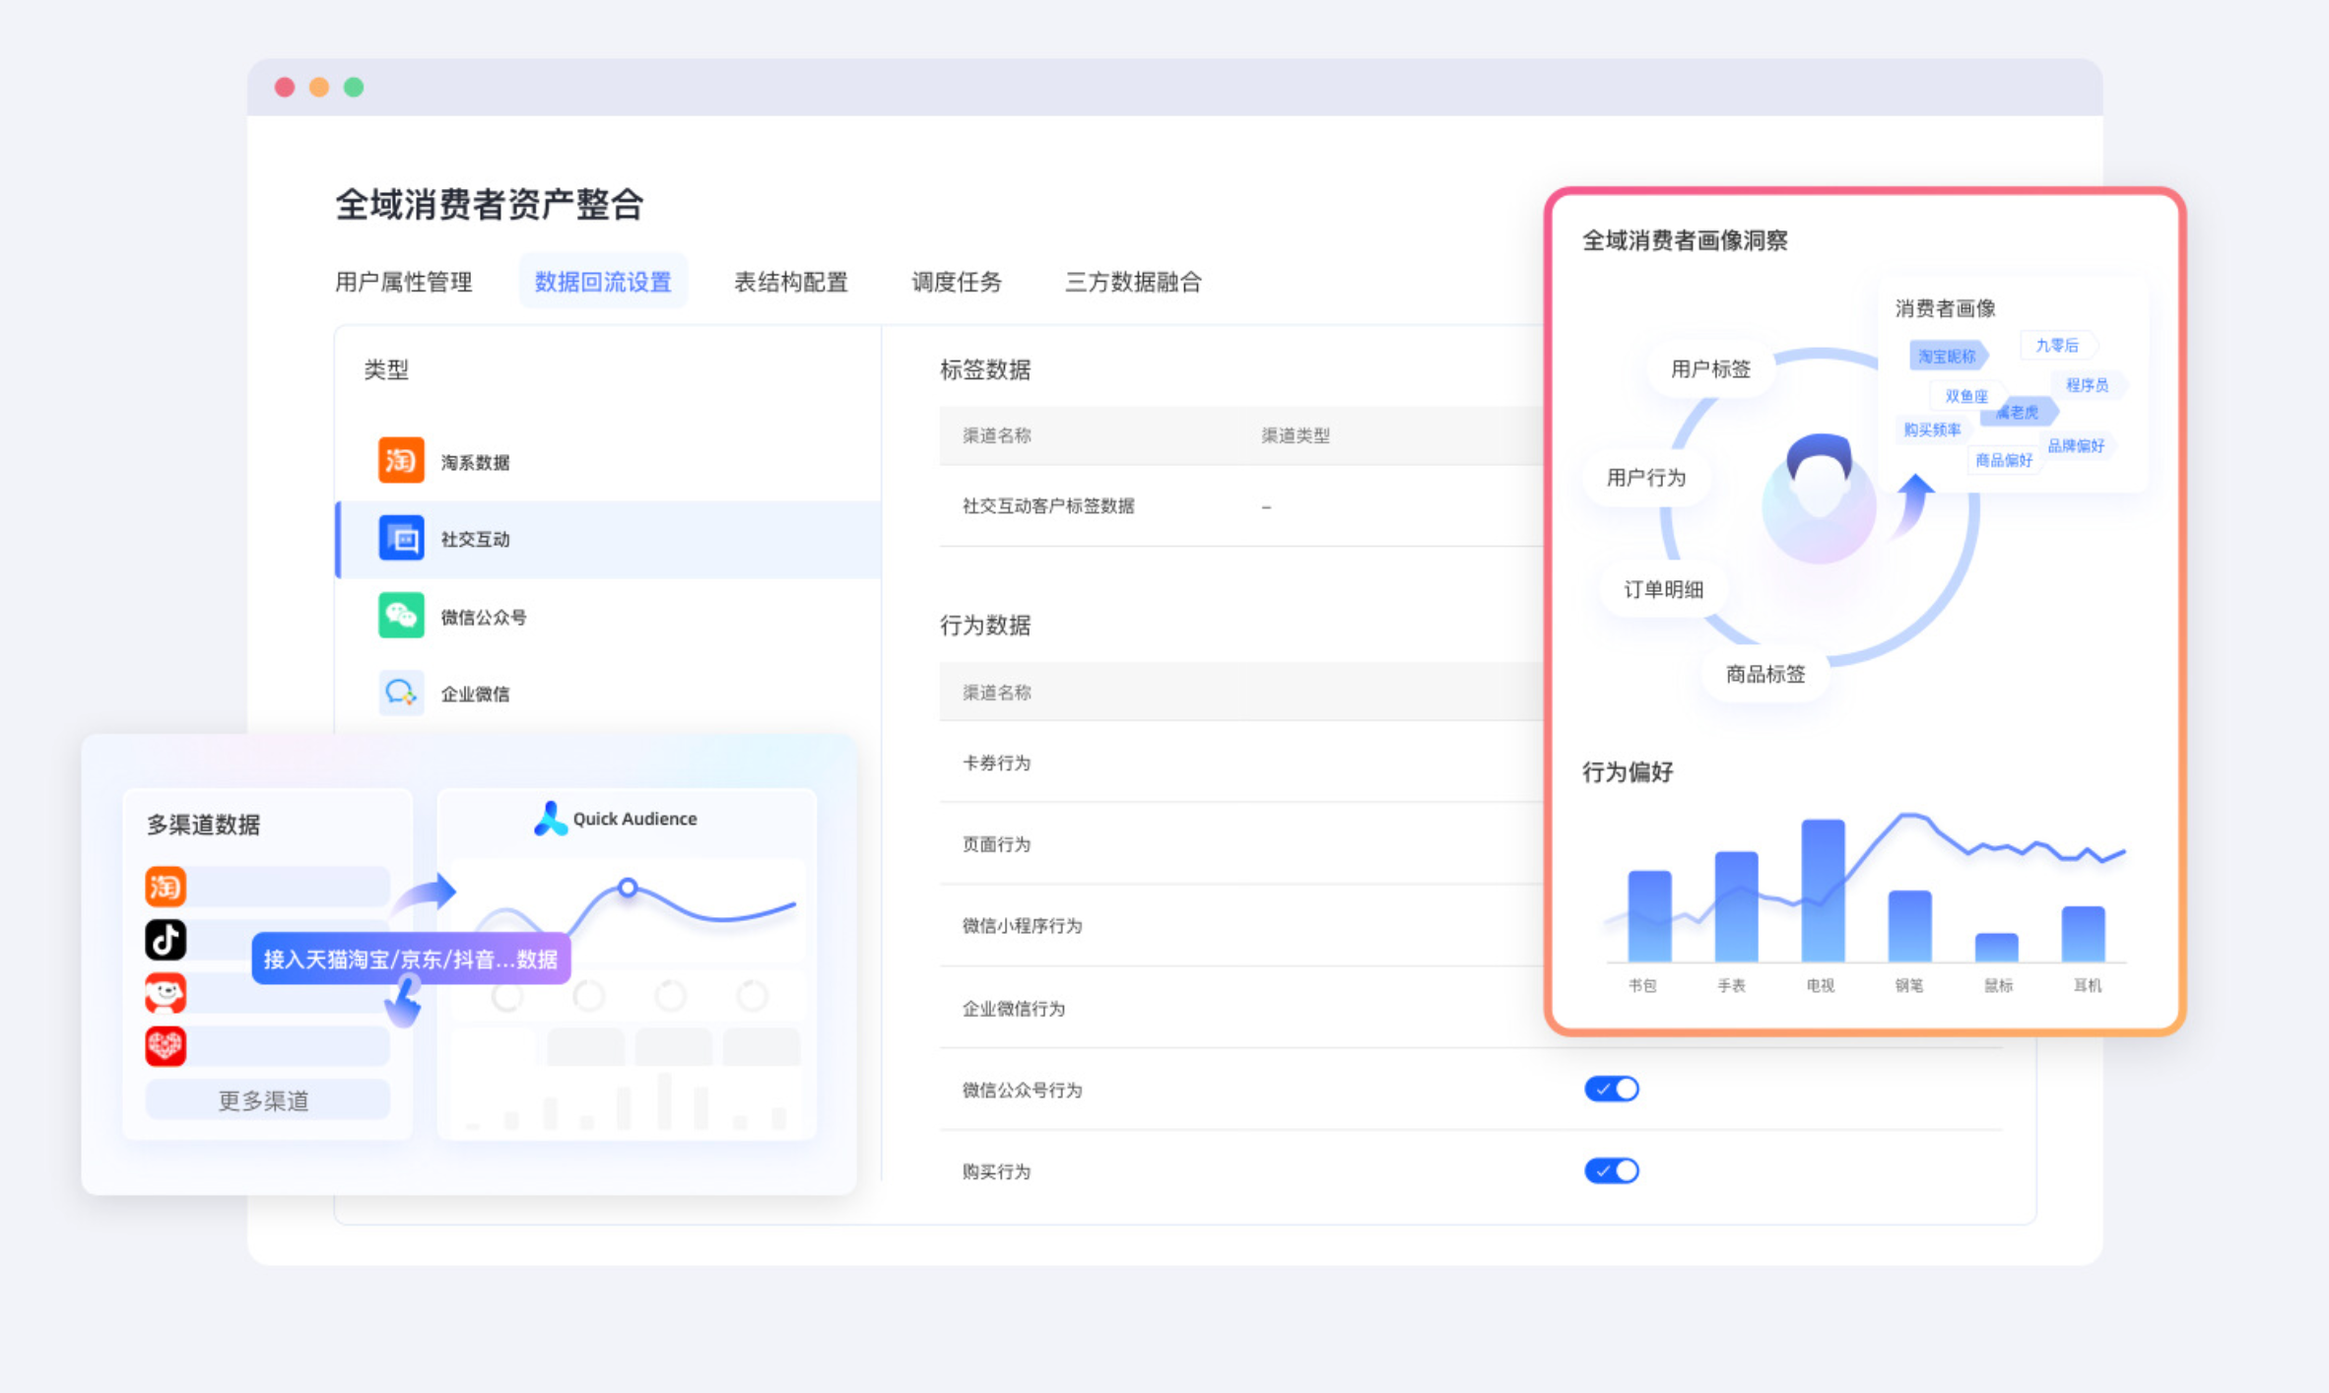The width and height of the screenshot is (2329, 1393).
Task: Toggle the 微信公众号行为 switch
Action: tap(1611, 1089)
